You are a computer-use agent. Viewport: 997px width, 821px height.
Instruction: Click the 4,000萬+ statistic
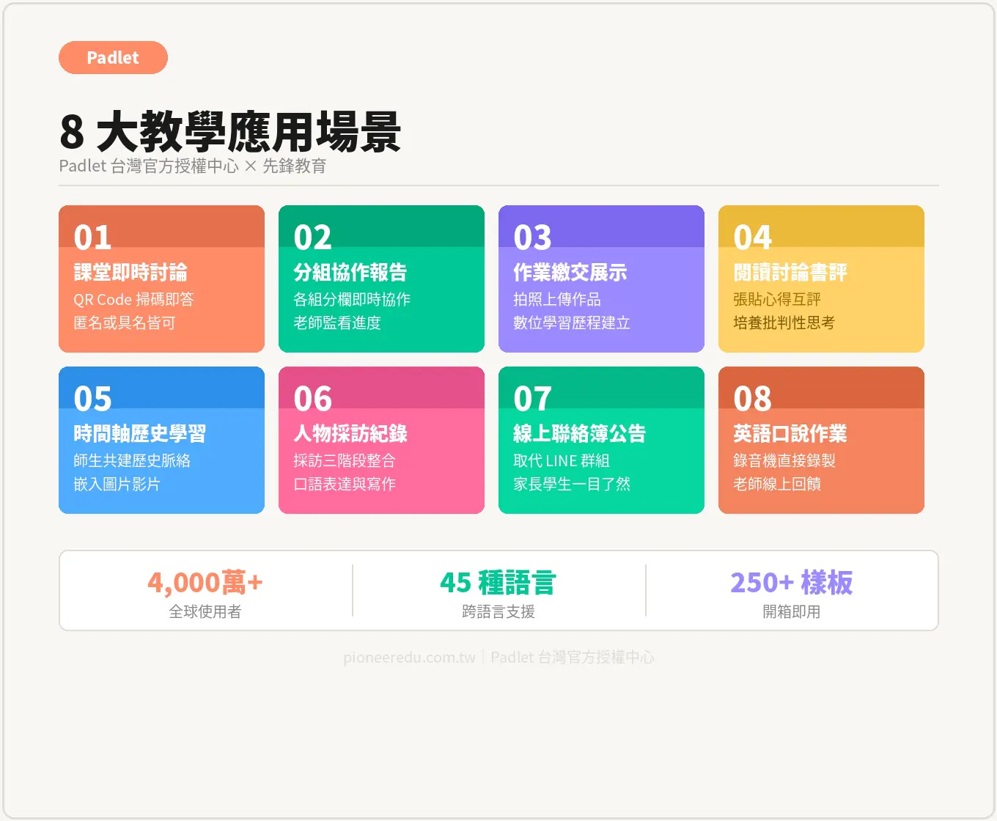click(205, 583)
